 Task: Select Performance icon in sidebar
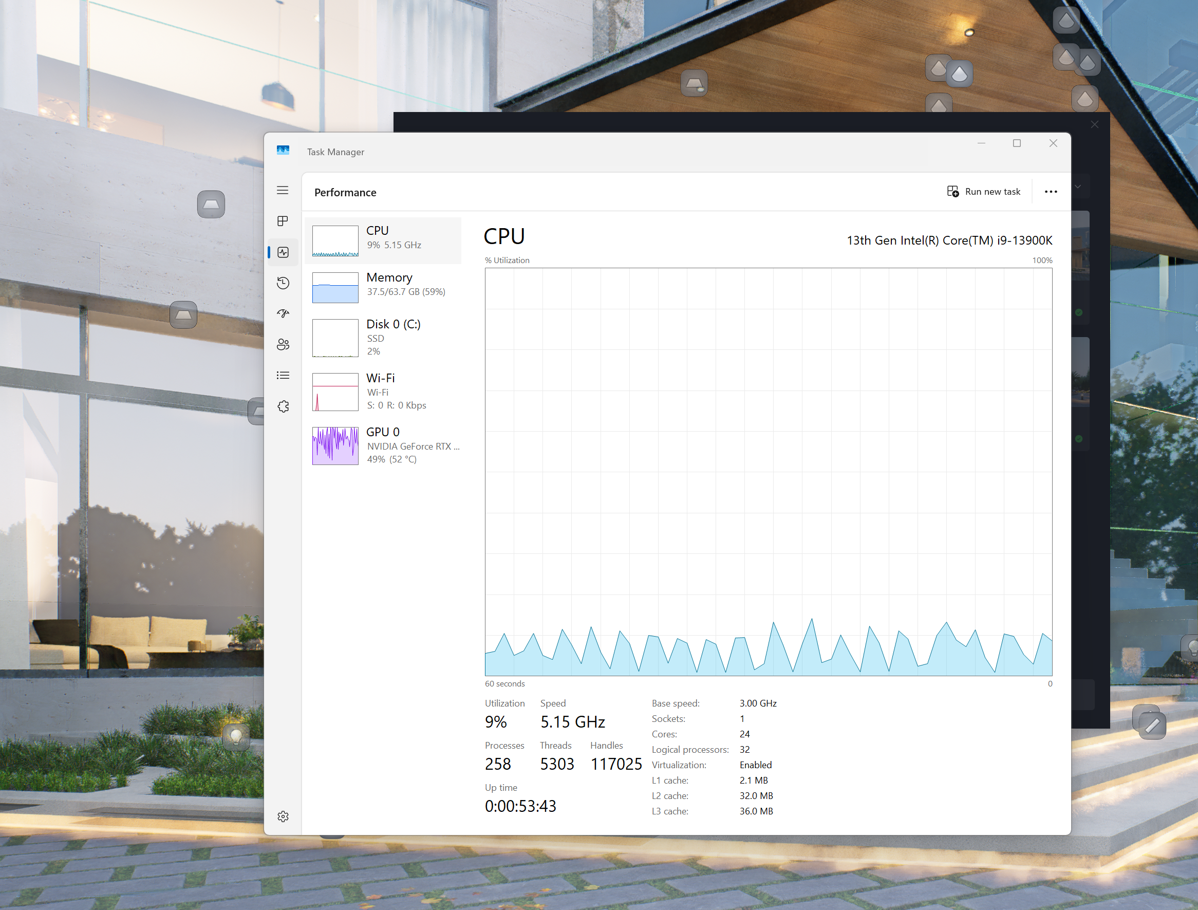283,252
